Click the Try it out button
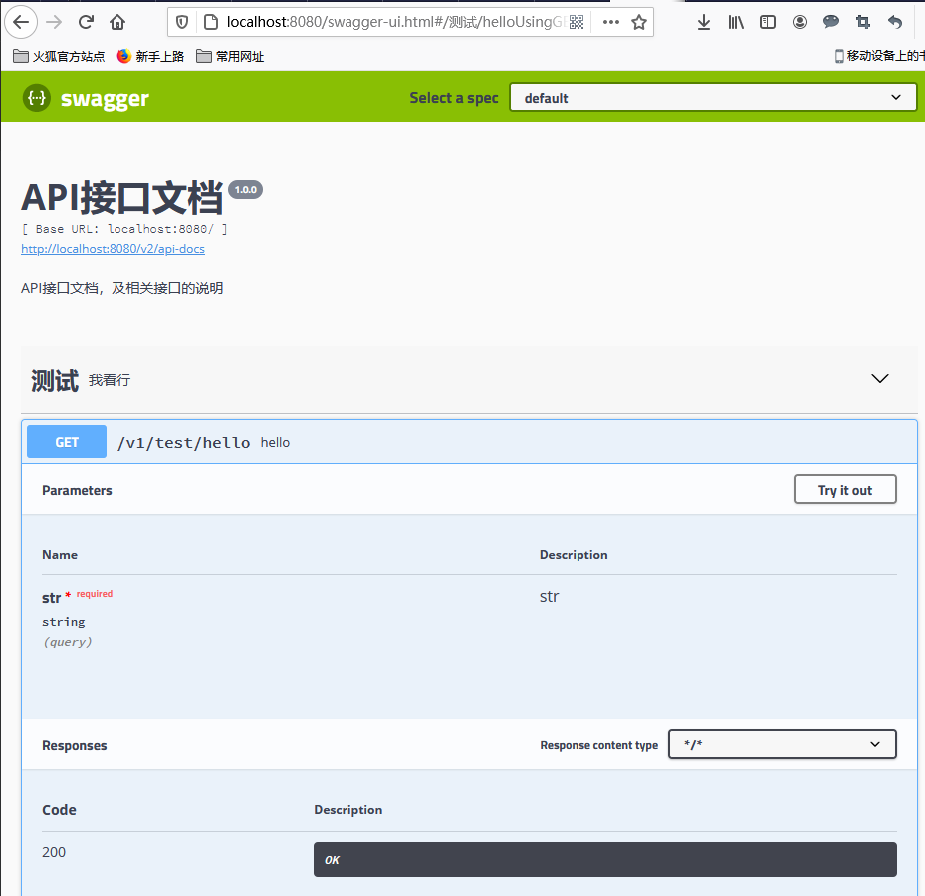The height and width of the screenshot is (896, 925). click(844, 490)
